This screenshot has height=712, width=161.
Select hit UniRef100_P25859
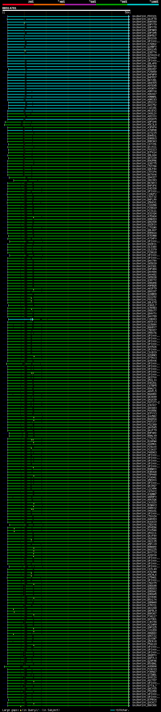coord(144,72)
